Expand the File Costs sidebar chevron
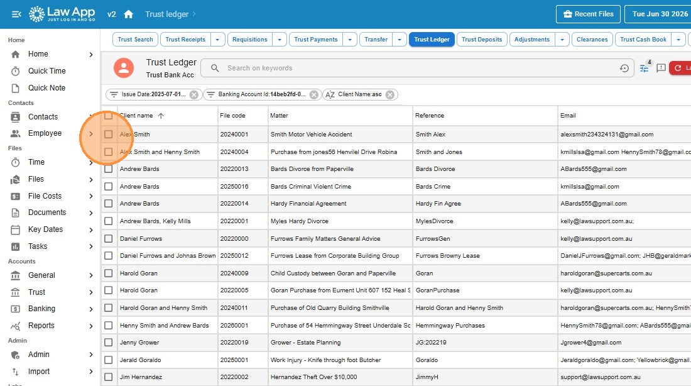 (x=91, y=196)
